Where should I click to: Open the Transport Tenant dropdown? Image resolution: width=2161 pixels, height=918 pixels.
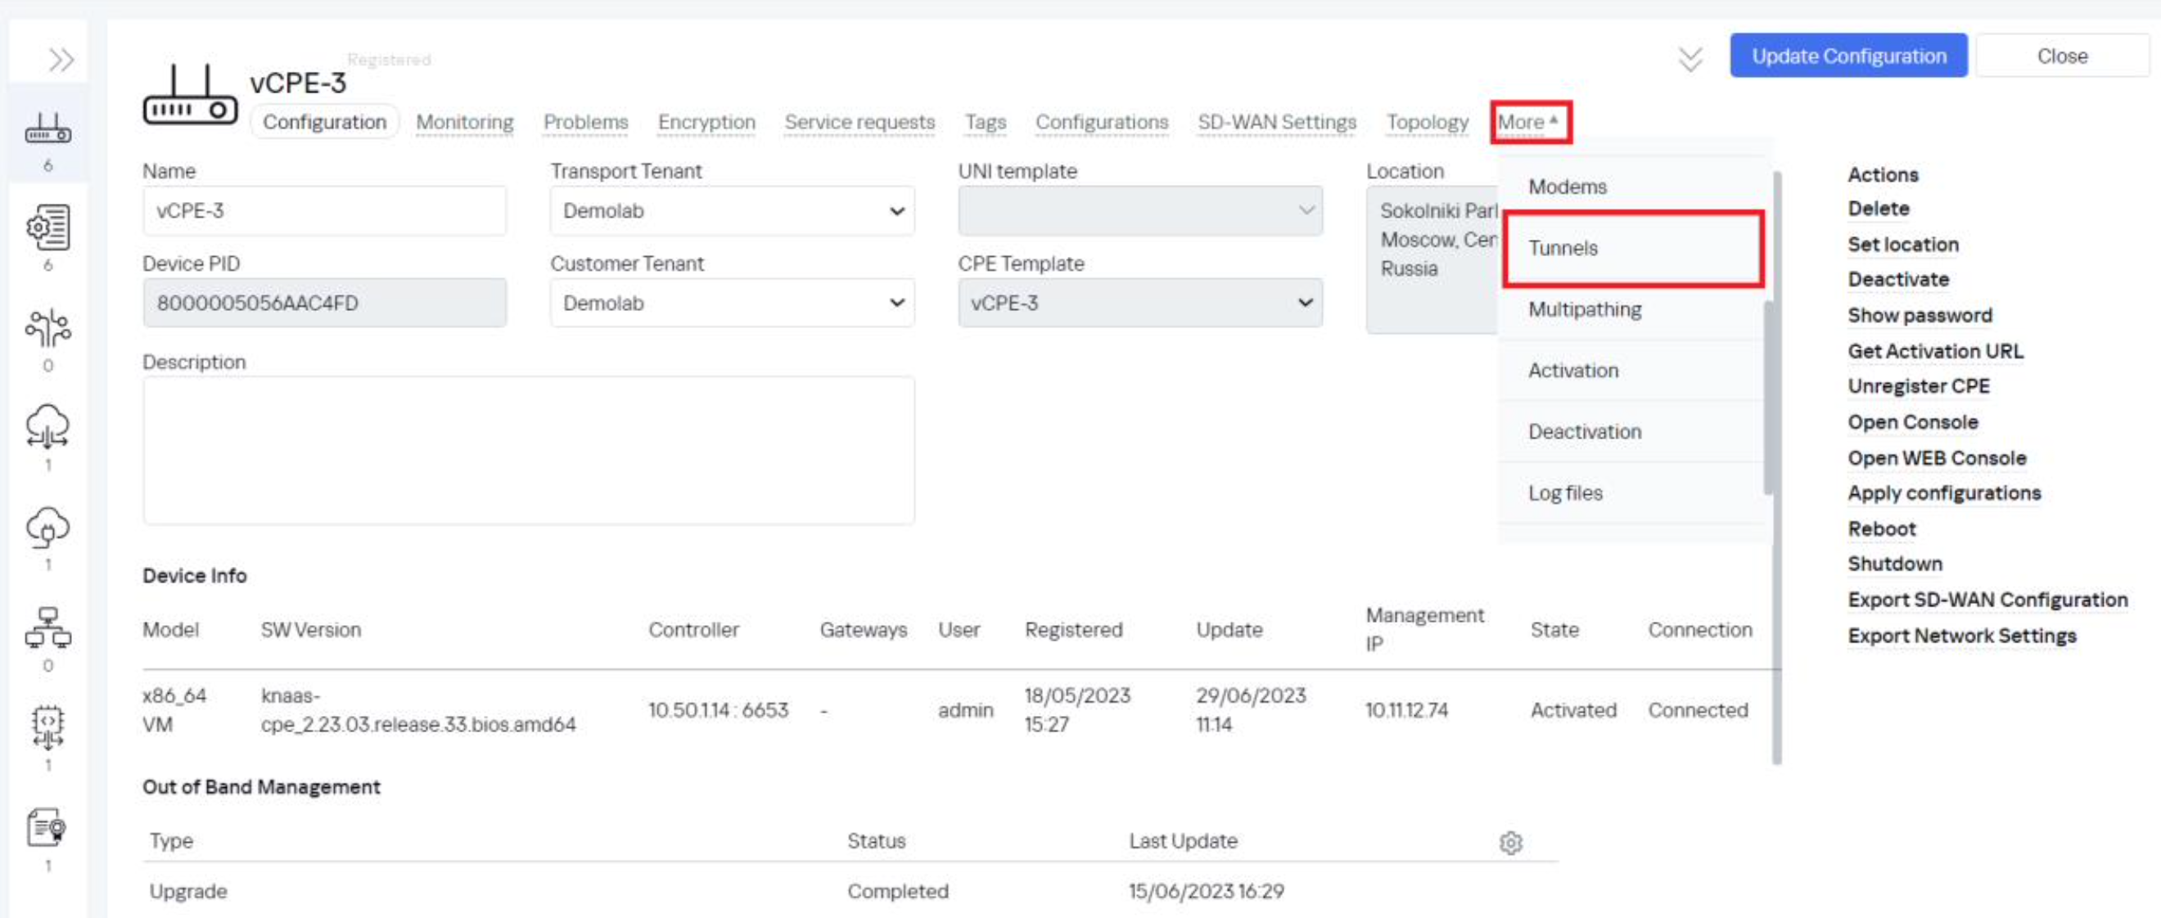(x=732, y=210)
